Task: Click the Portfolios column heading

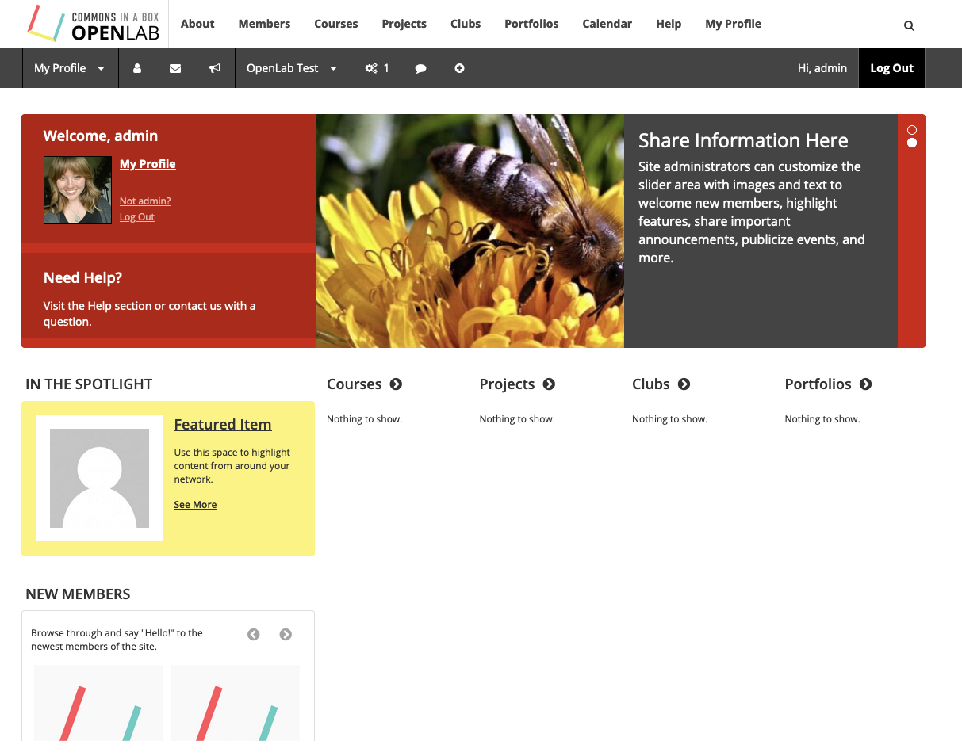Action: pos(818,384)
